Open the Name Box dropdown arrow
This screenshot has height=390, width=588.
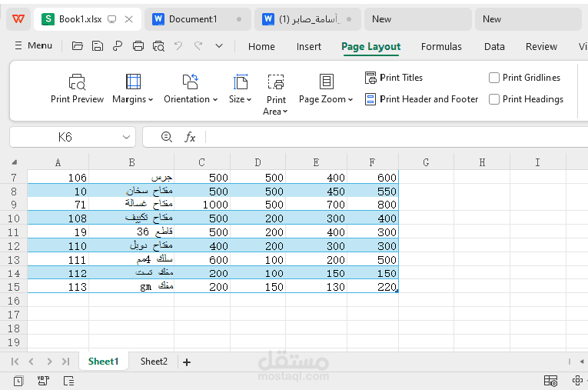126,137
